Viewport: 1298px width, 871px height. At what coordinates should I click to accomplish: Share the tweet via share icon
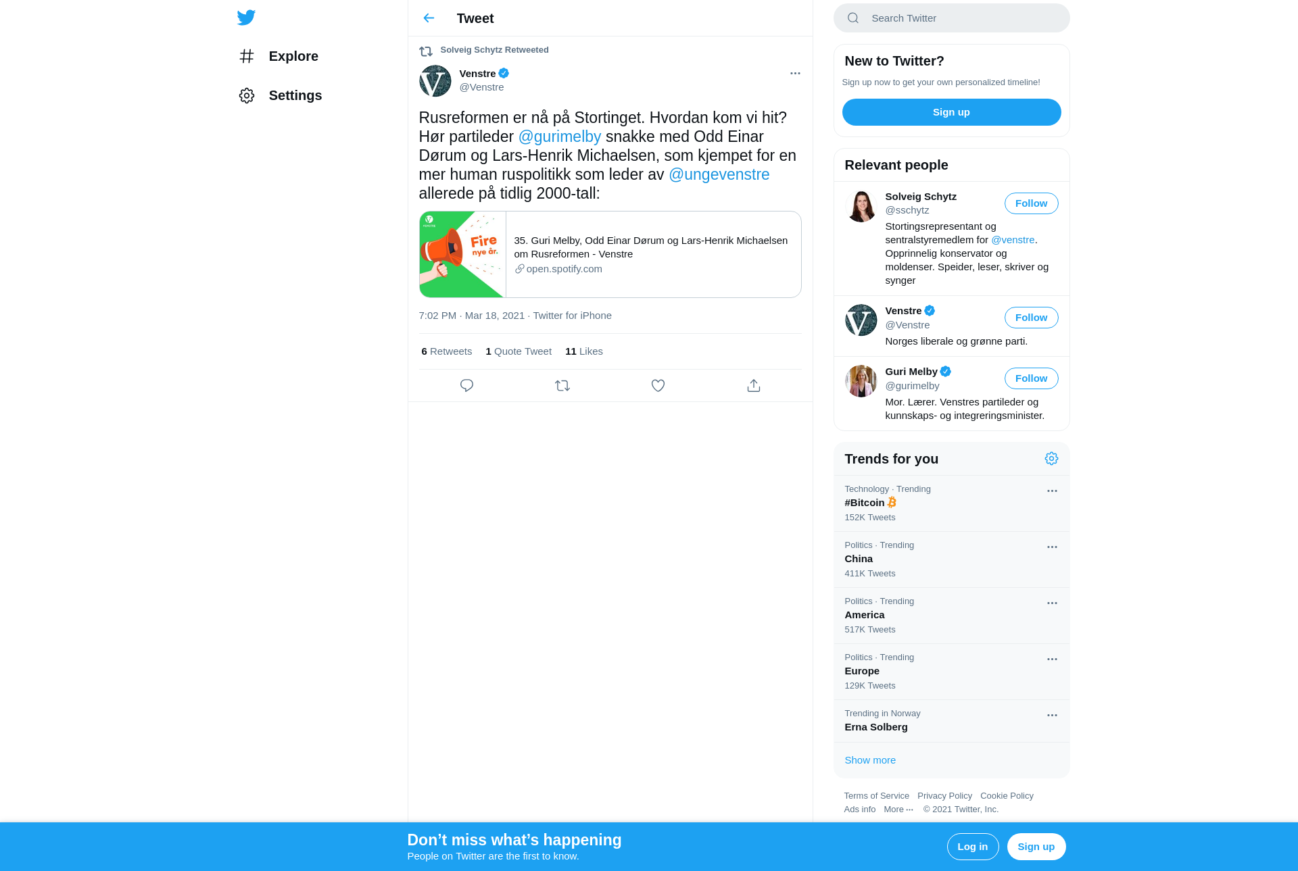754,385
